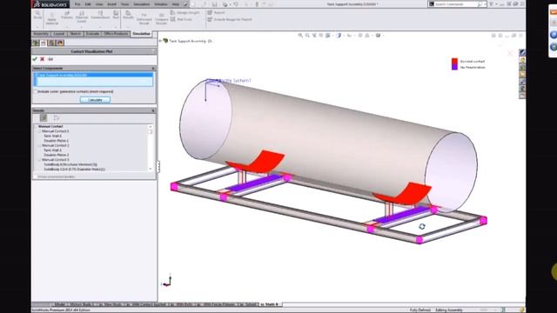The width and height of the screenshot is (557, 313).
Task: Open the File menu
Action: click(x=77, y=4)
